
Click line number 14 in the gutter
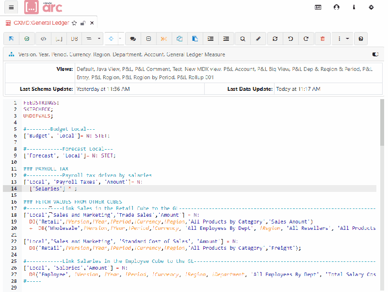coord(14,189)
